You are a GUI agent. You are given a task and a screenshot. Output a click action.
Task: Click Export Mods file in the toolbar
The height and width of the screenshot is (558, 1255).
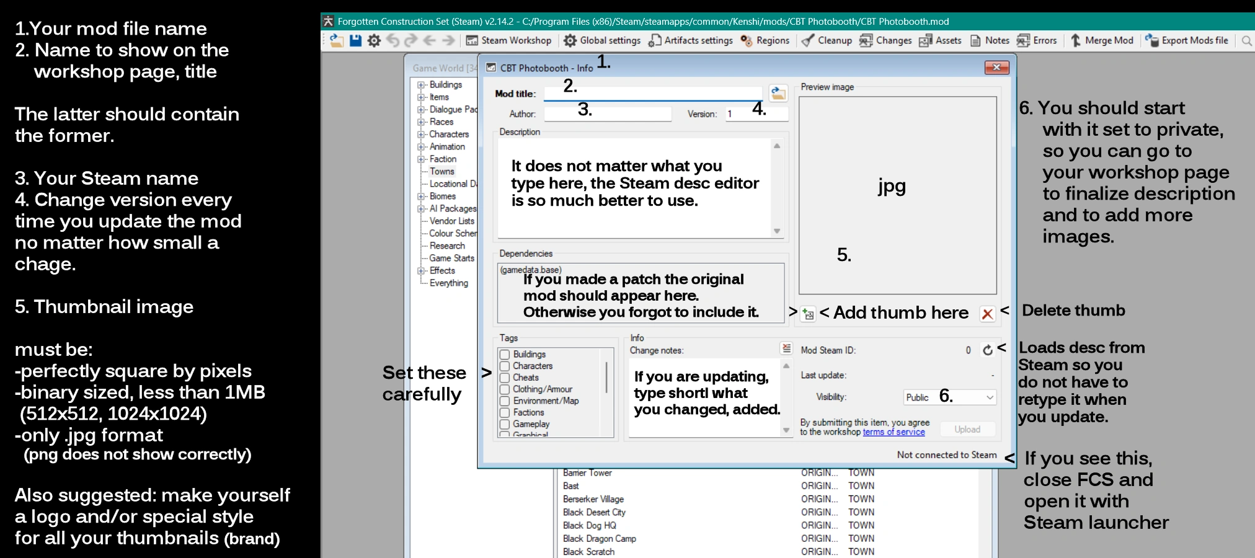pyautogui.click(x=1186, y=40)
